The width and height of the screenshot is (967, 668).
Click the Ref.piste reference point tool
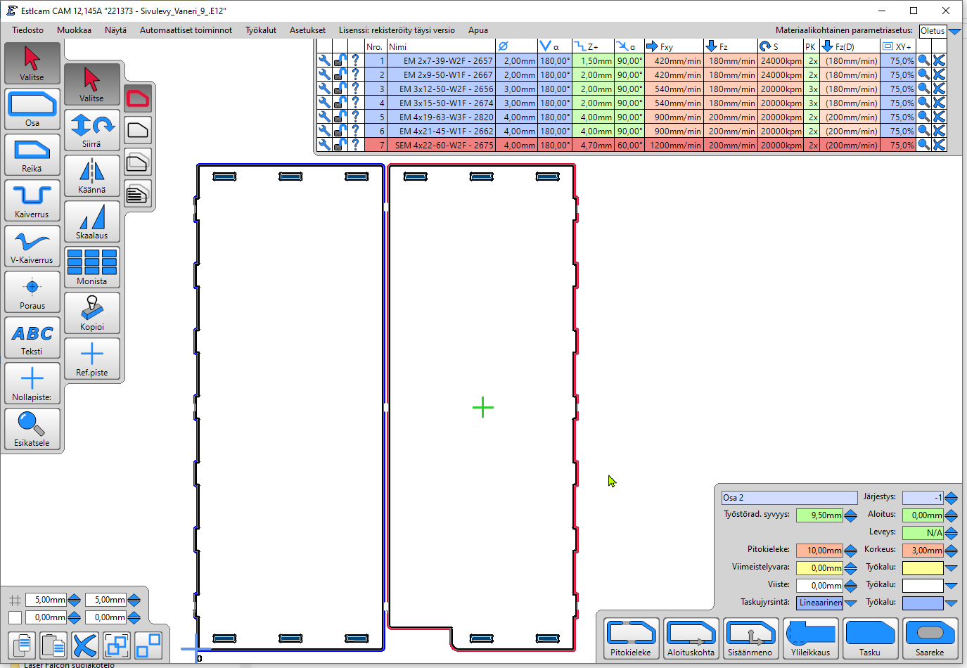click(x=92, y=359)
